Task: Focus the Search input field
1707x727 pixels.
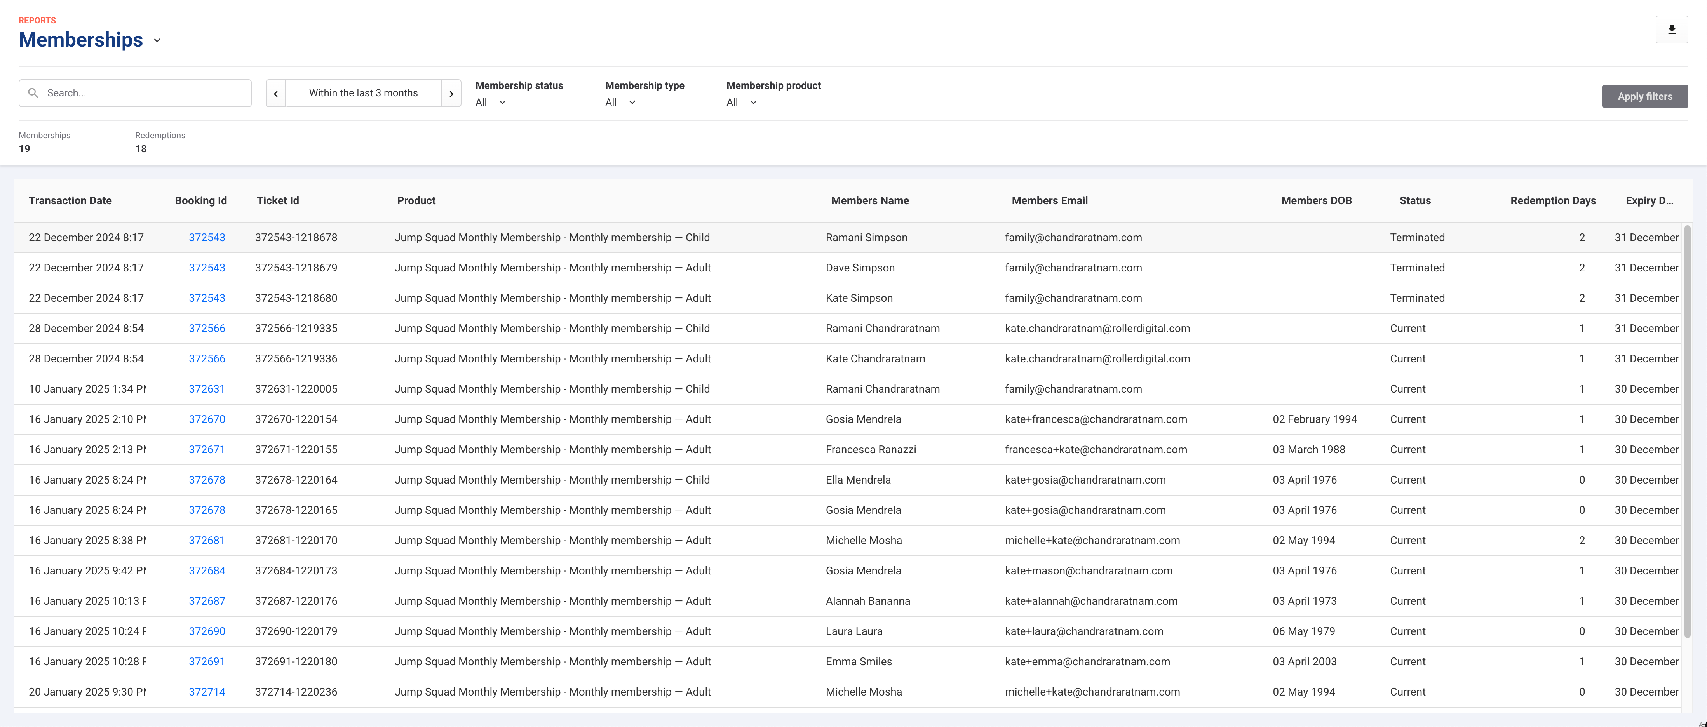Action: pyautogui.click(x=135, y=94)
